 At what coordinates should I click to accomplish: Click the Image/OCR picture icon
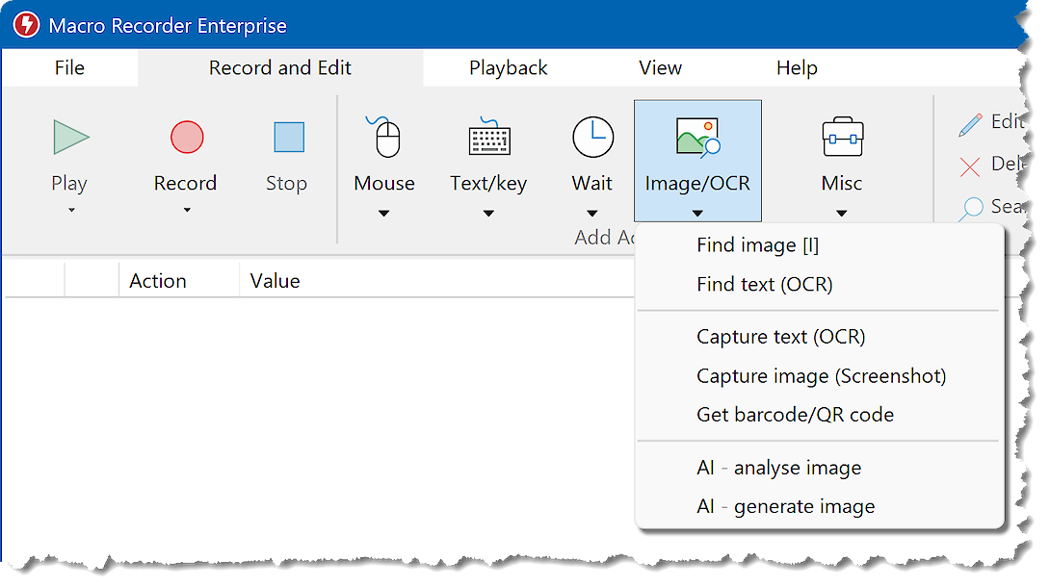tap(697, 138)
